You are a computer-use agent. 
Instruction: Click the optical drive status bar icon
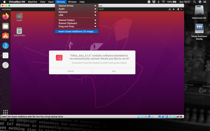142,117
